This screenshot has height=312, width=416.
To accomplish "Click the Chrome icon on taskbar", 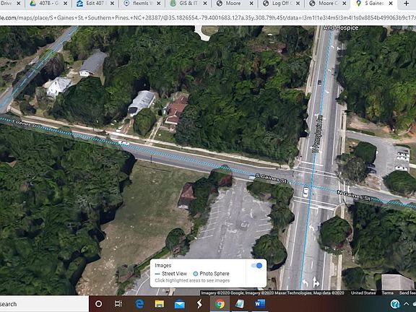I will 220,304.
